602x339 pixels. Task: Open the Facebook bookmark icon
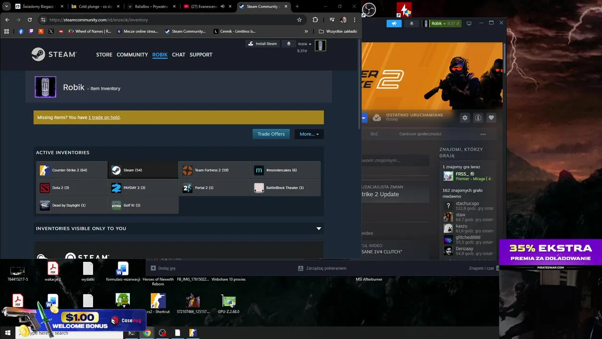21,32
